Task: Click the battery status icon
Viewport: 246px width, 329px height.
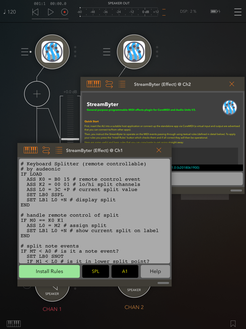Action: point(215,12)
